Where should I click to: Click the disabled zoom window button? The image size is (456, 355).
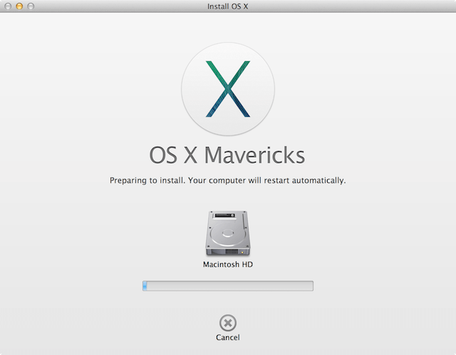coord(31,6)
